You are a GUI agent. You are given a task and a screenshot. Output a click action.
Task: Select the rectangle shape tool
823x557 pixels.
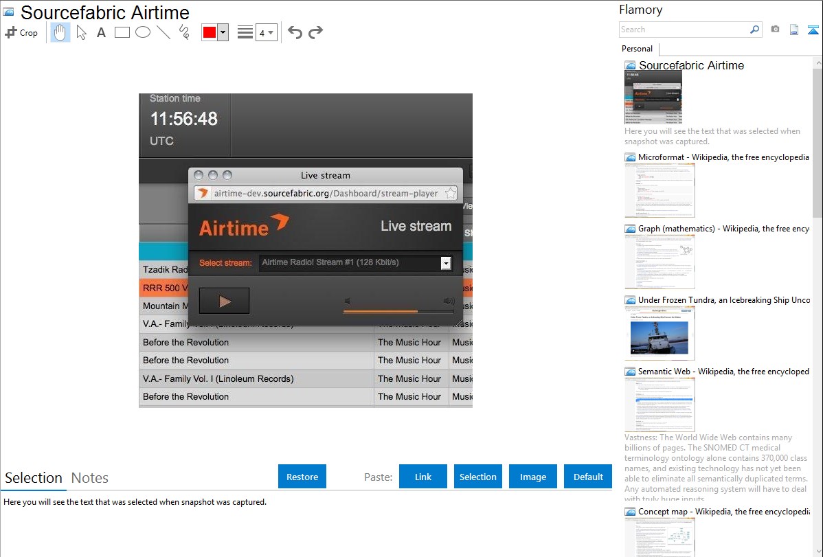click(x=122, y=32)
